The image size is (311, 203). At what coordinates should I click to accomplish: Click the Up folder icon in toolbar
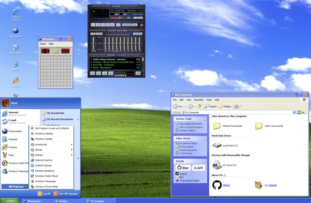pos(199,106)
